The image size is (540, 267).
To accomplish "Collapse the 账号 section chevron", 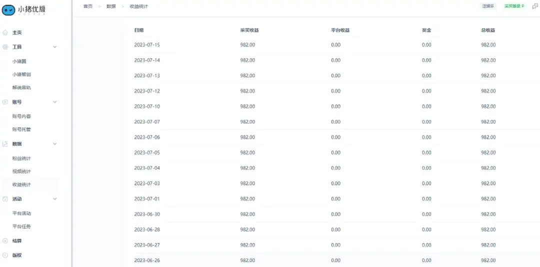I will pyautogui.click(x=55, y=102).
